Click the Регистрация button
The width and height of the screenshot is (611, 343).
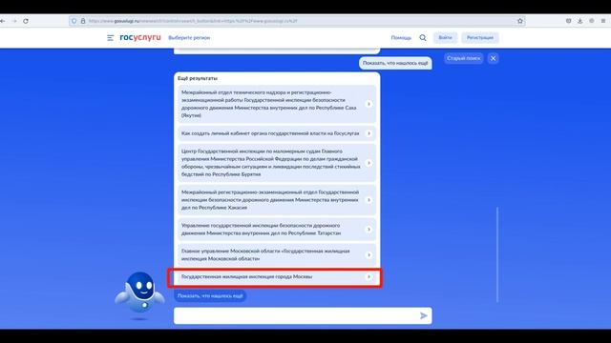480,38
